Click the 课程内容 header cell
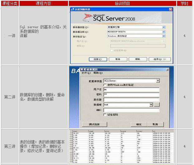 [x=44, y=3]
